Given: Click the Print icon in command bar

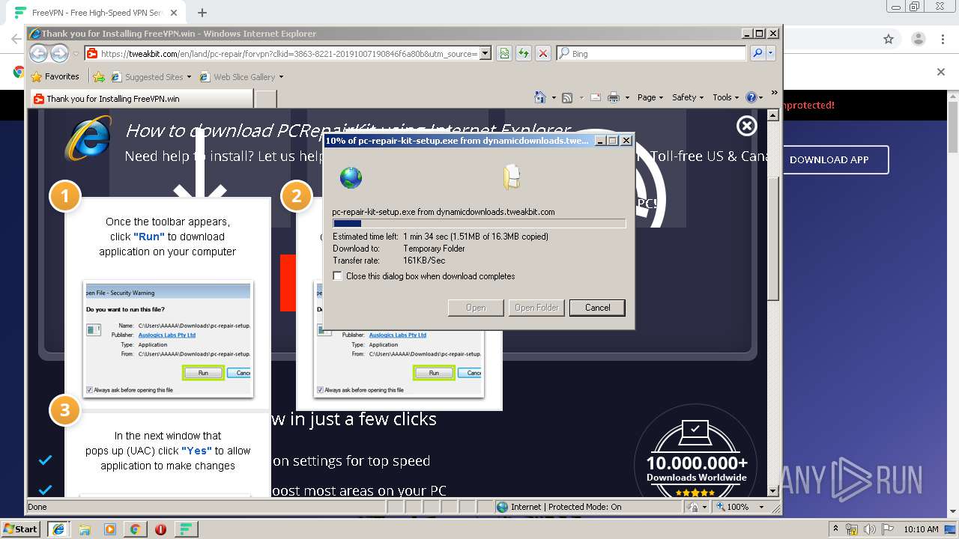Looking at the screenshot, I should click(614, 97).
